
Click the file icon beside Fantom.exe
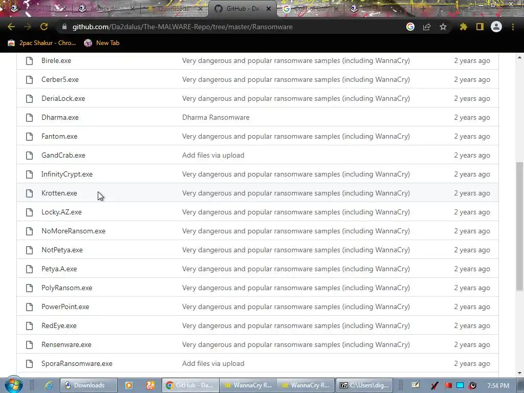point(29,136)
